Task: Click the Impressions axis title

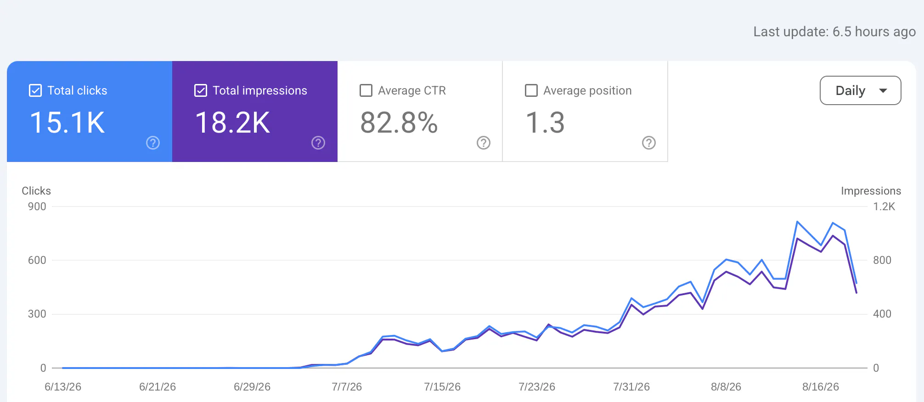Action: coord(871,191)
